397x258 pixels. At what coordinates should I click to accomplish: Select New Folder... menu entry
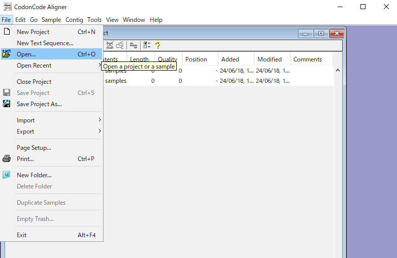pyautogui.click(x=52, y=175)
